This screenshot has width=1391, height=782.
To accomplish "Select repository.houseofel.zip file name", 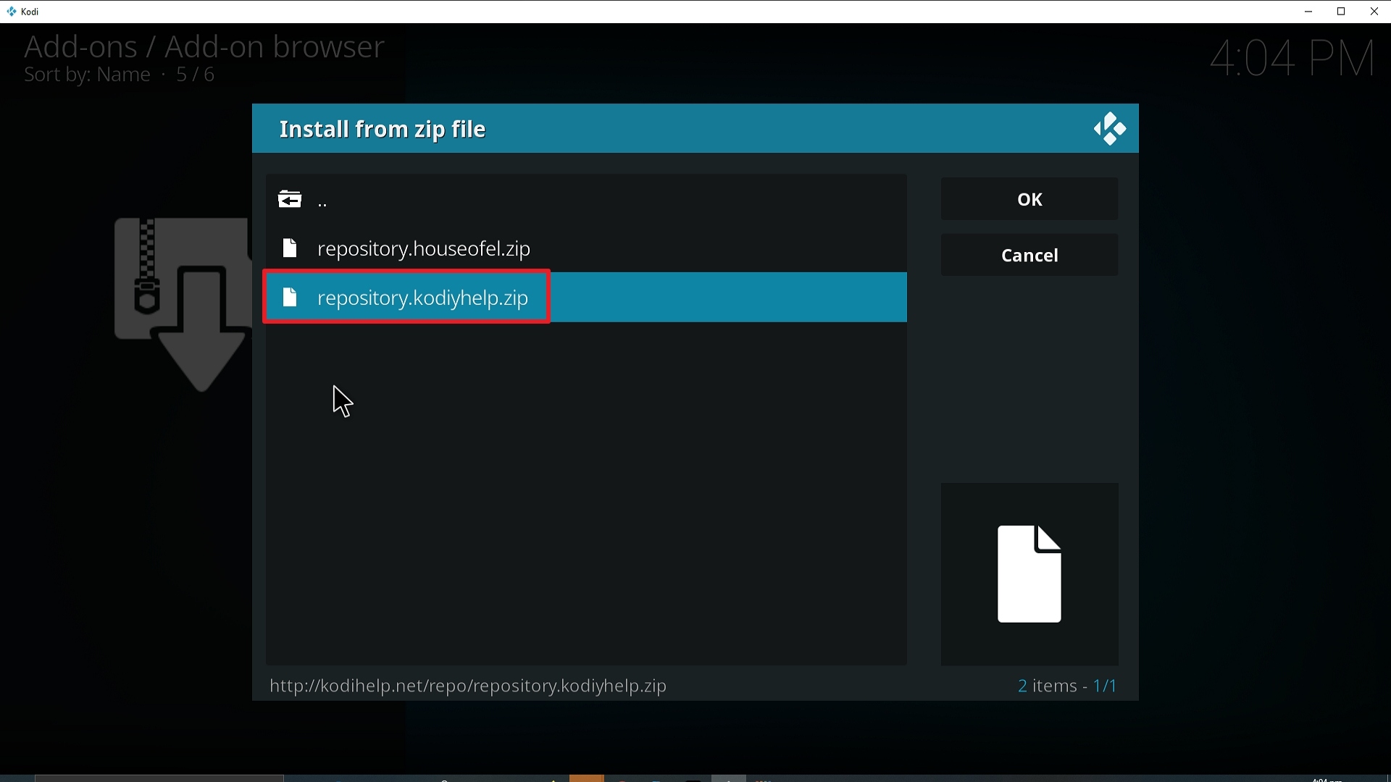I will (424, 249).
